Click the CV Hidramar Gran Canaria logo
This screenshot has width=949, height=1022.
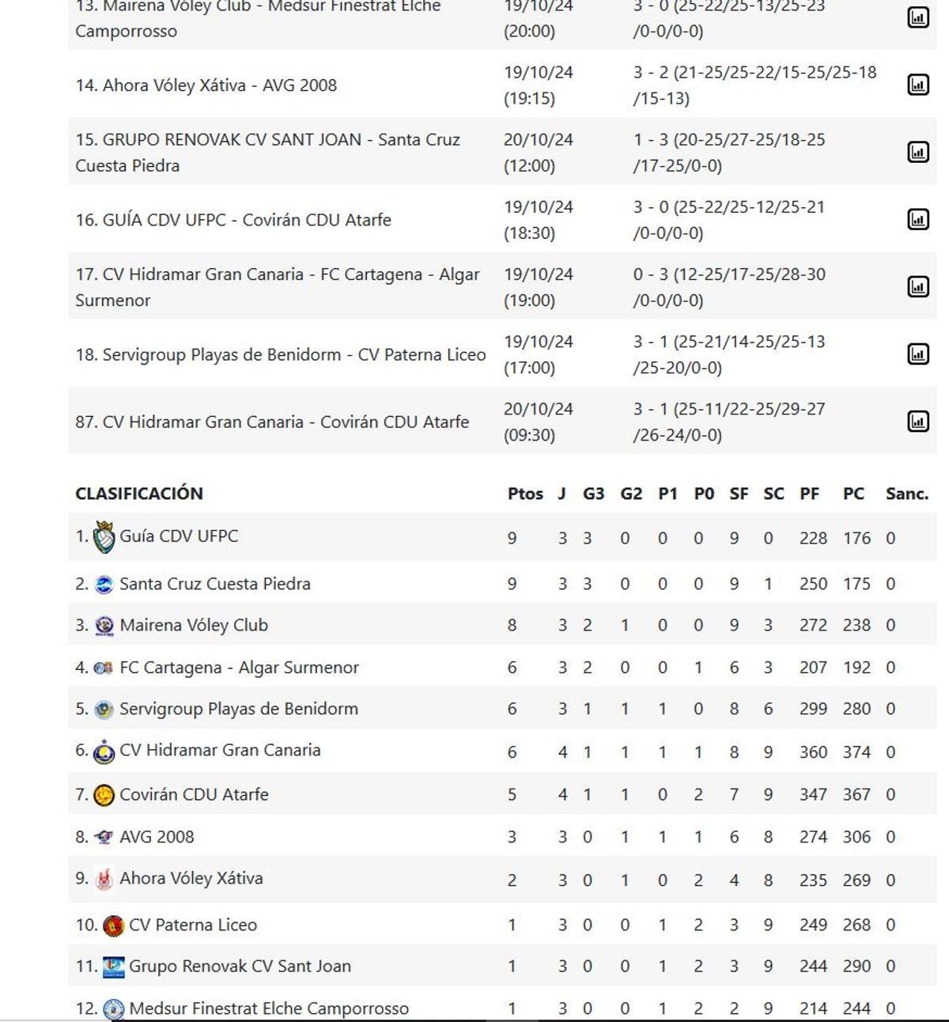click(104, 751)
